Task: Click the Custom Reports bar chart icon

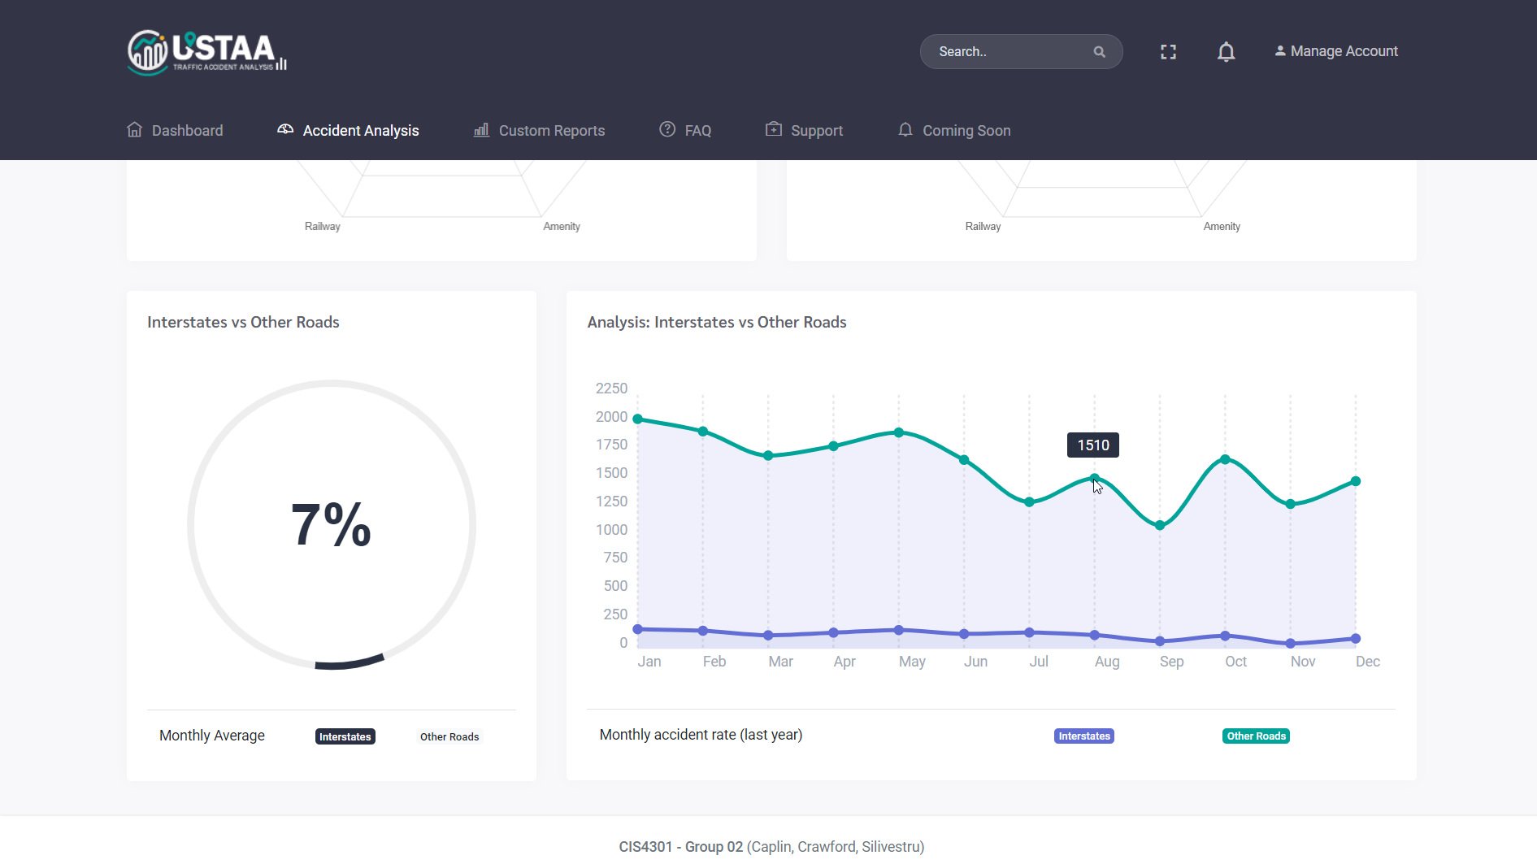Action: (x=481, y=130)
